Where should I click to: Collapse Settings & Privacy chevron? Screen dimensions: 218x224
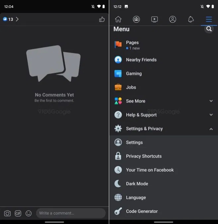click(x=211, y=129)
